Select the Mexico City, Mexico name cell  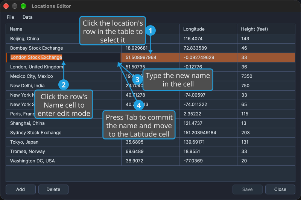pos(64,76)
